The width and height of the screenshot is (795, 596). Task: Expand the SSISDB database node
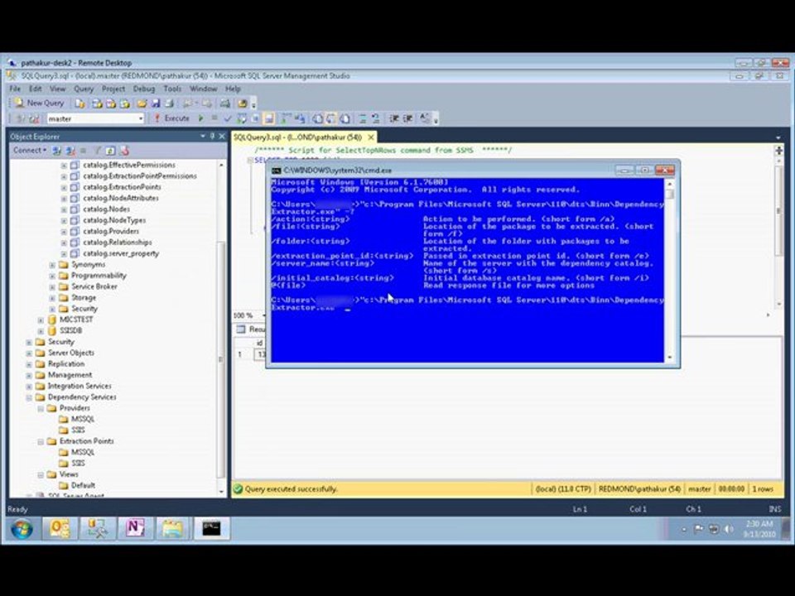(x=41, y=331)
